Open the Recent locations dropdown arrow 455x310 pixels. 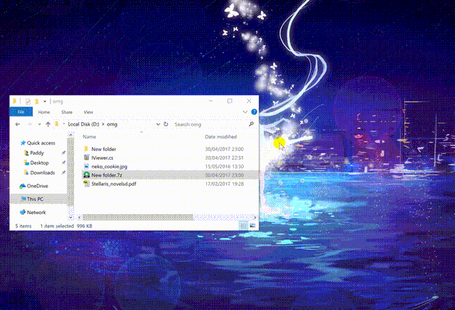click(40, 124)
